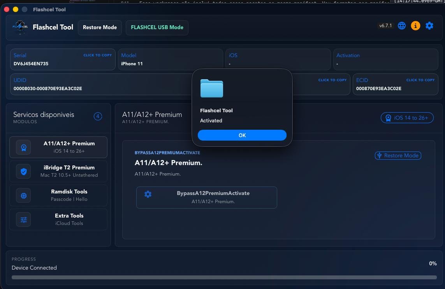Click the iOS 14 to 26+ pill

tap(407, 118)
